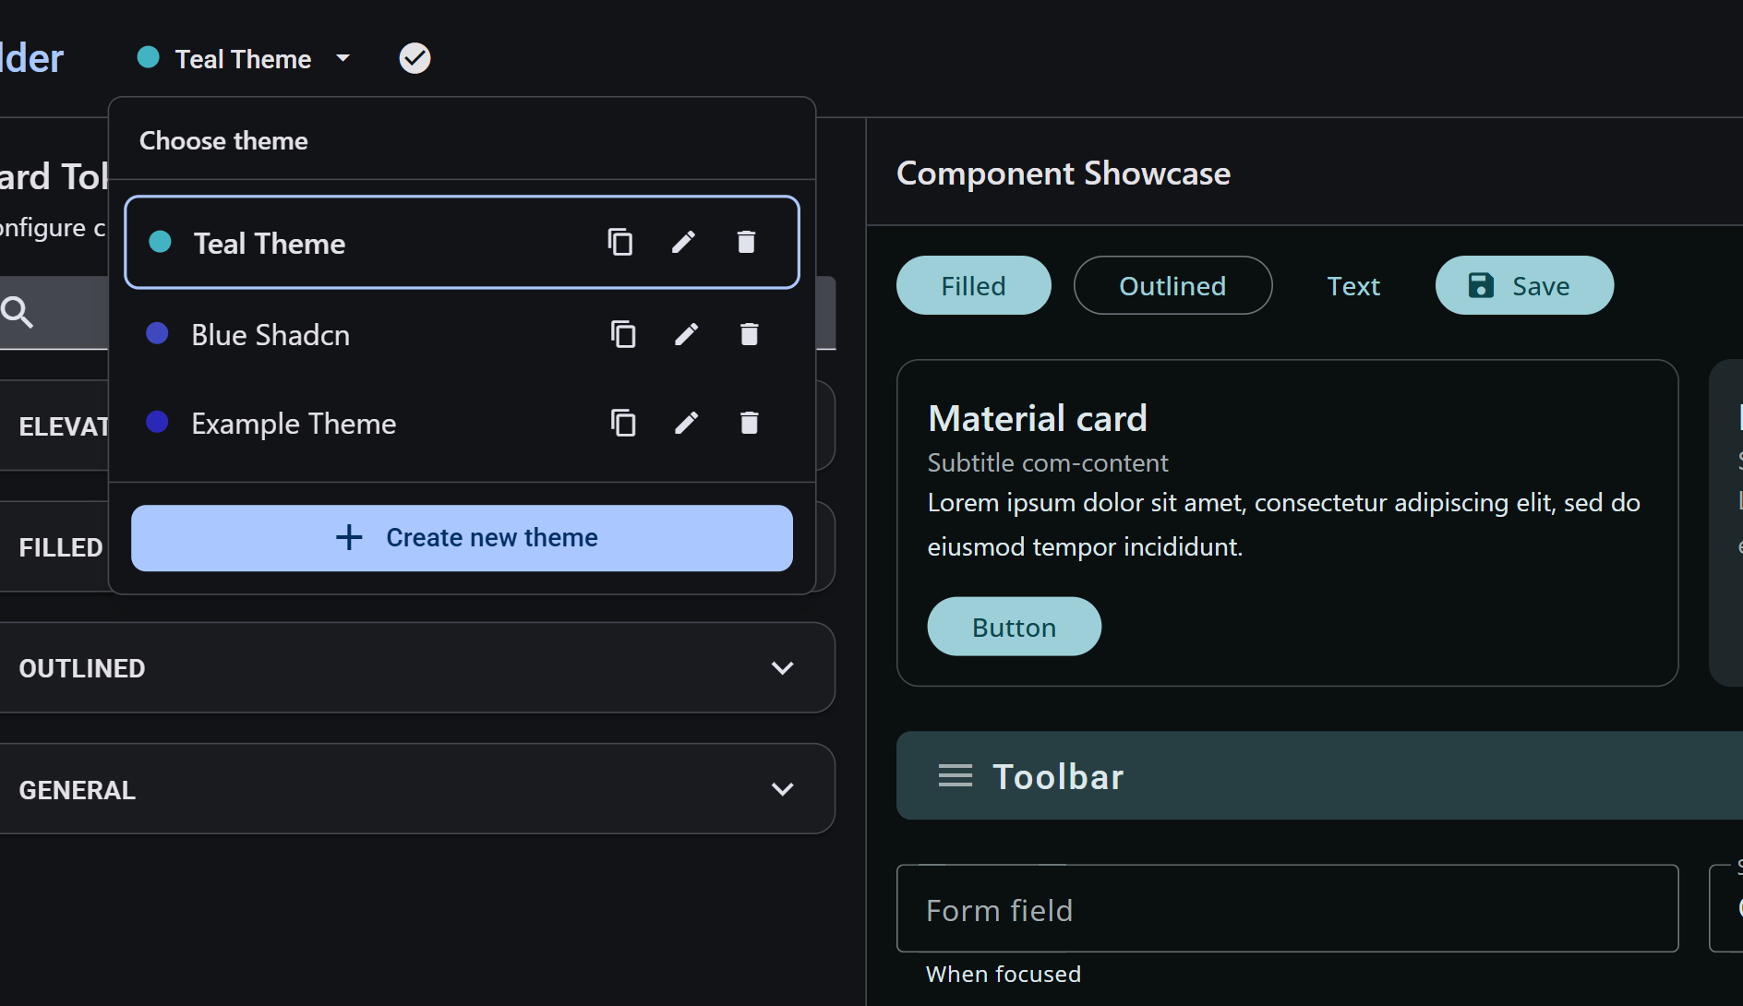Edit the Example Theme
The width and height of the screenshot is (1743, 1006).
[686, 423]
